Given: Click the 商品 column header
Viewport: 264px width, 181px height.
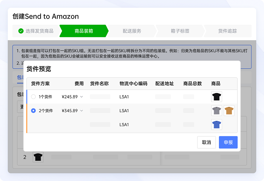Looking at the screenshot, I should pos(216,83).
